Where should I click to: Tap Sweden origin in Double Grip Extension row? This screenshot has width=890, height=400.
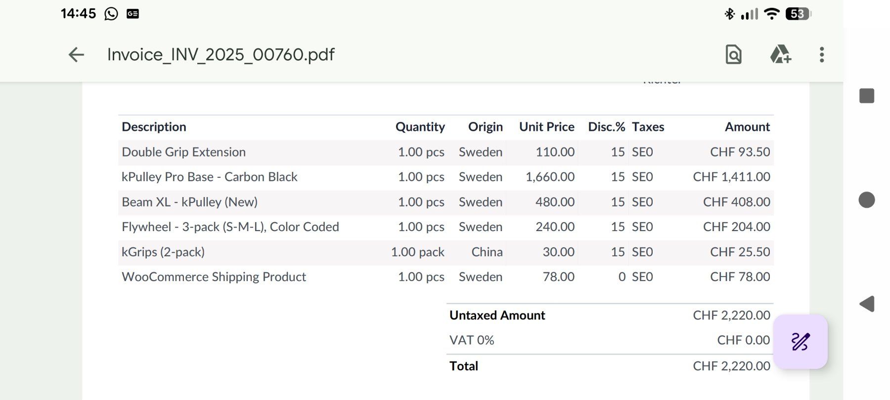(x=481, y=152)
